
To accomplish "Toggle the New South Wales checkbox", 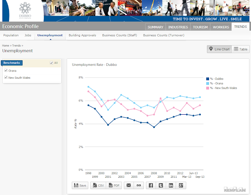I will [x=6, y=78].
